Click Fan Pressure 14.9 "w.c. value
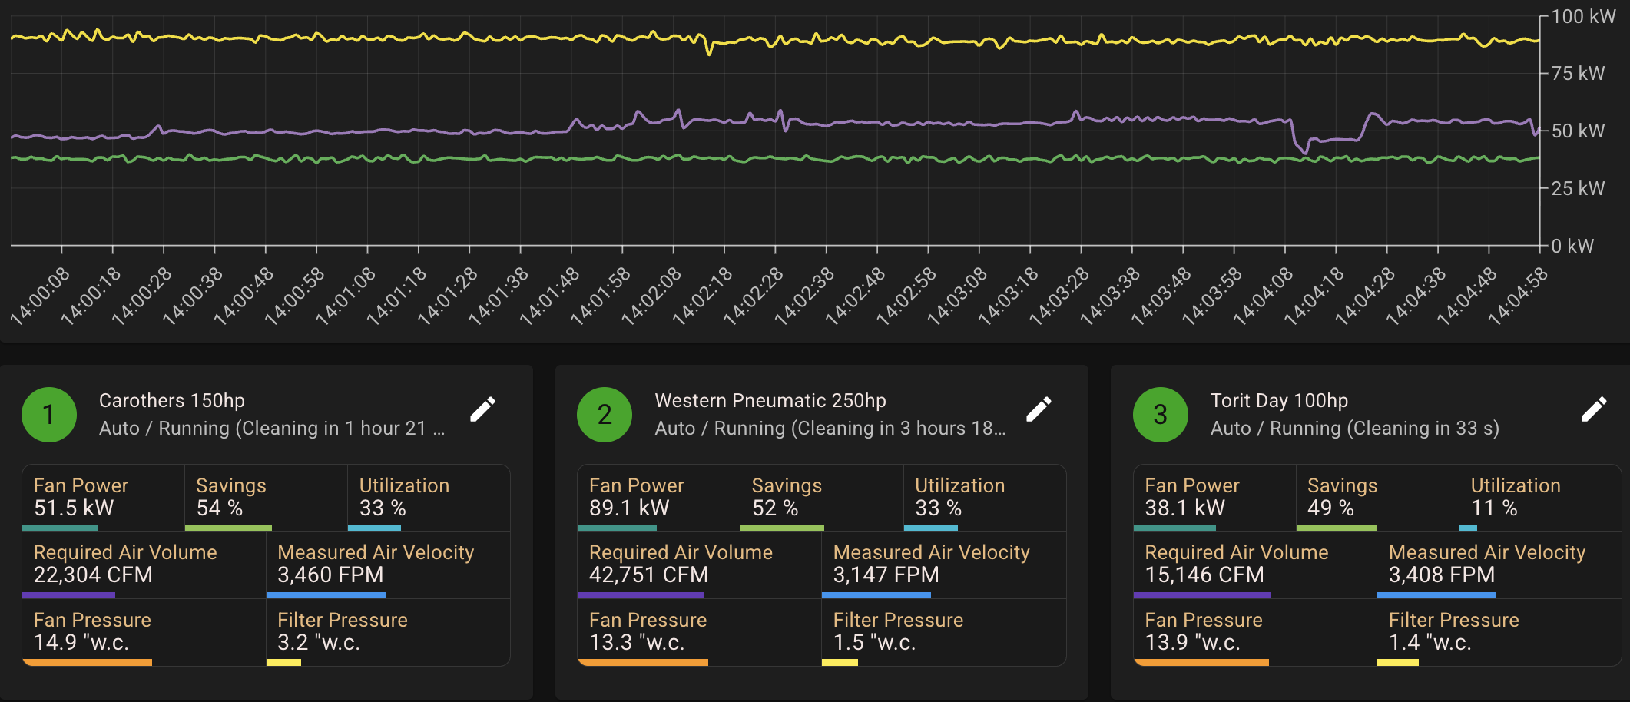This screenshot has height=702, width=1630. click(x=81, y=642)
